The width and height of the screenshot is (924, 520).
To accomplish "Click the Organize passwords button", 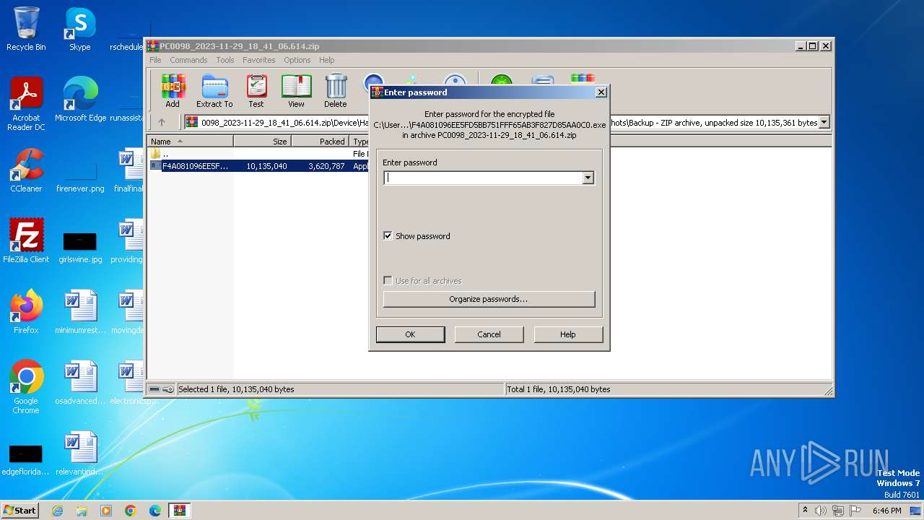I will (x=489, y=299).
